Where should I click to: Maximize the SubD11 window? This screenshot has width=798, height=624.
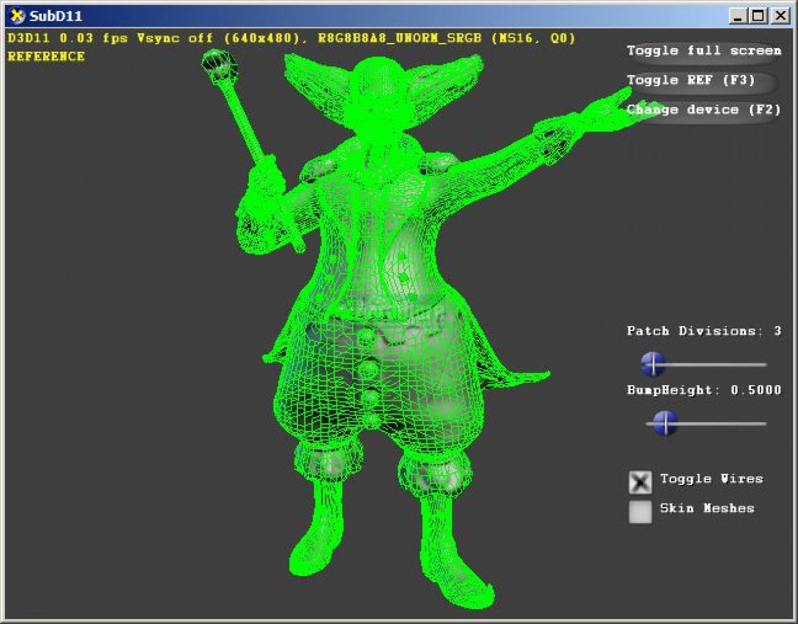click(x=758, y=16)
